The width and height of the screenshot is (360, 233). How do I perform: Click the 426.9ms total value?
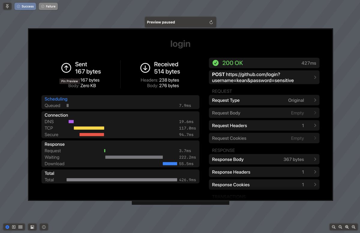tap(187, 180)
